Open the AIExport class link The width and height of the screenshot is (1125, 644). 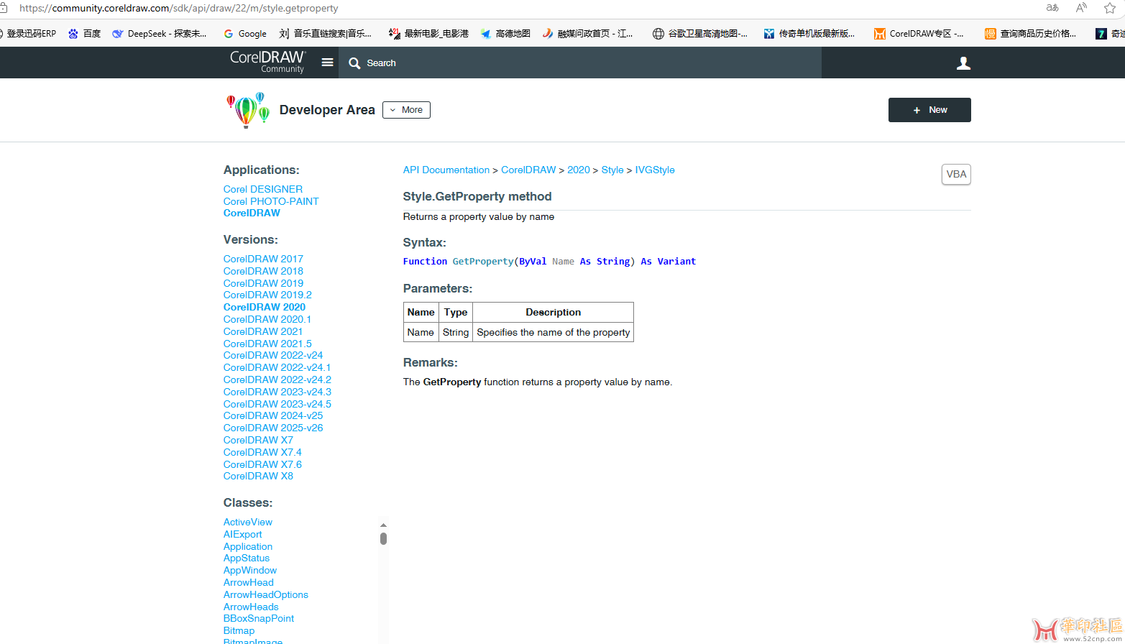click(x=243, y=534)
